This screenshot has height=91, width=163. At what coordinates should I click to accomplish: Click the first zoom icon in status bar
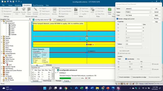(116, 84)
